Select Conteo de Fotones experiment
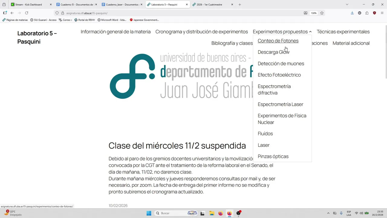 pos(278,41)
